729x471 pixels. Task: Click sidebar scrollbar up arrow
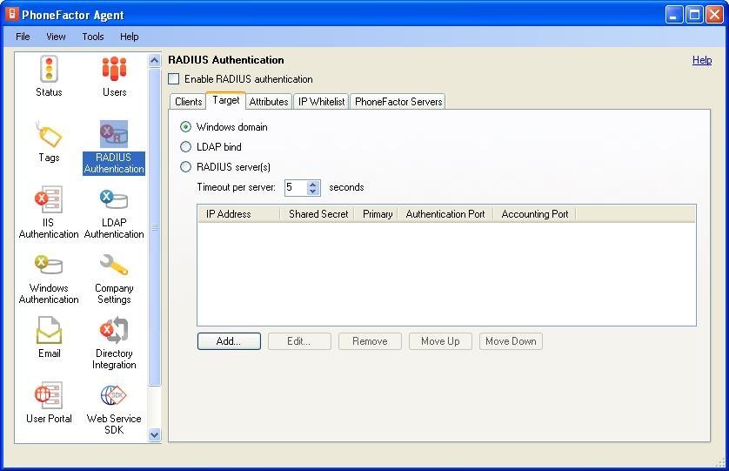point(154,60)
